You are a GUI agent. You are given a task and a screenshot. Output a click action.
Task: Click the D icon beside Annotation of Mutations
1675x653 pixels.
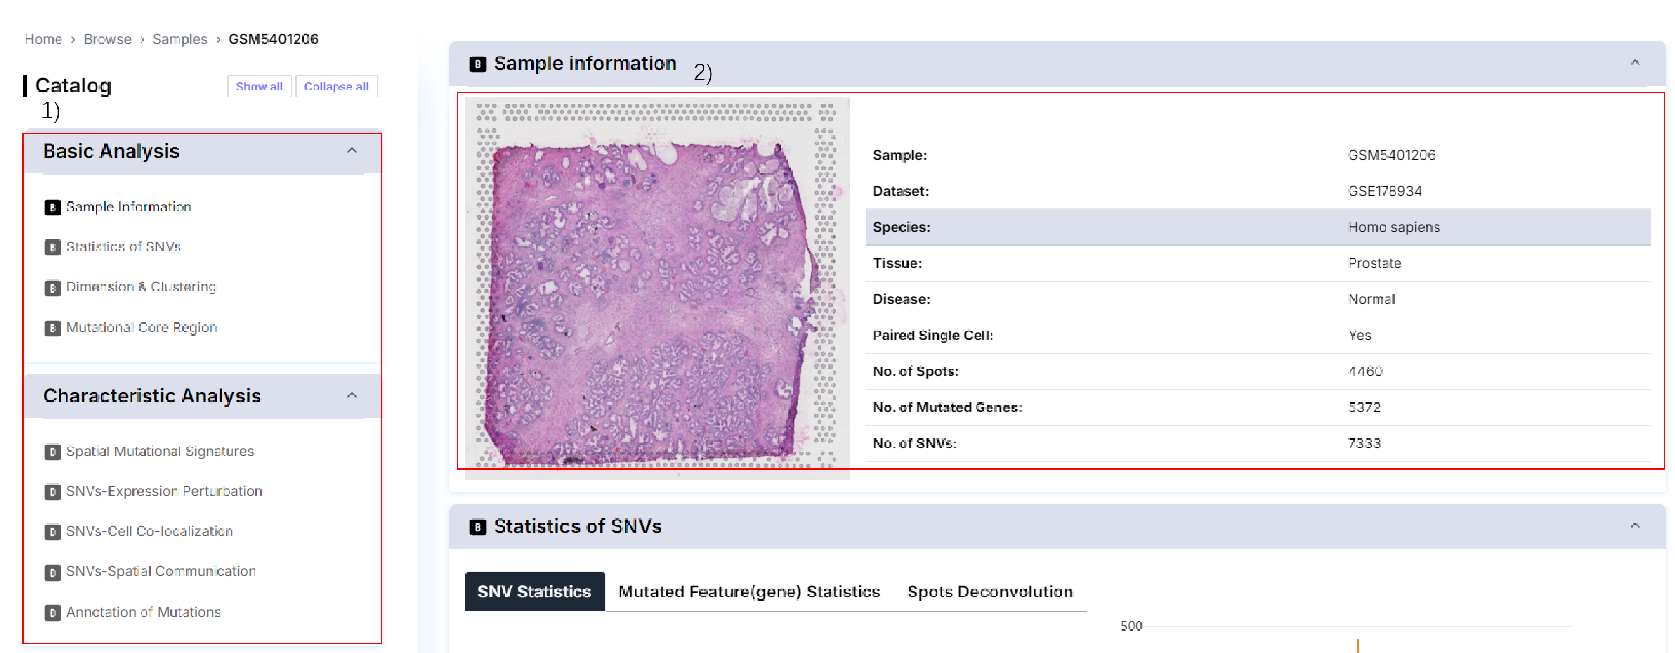tap(52, 612)
